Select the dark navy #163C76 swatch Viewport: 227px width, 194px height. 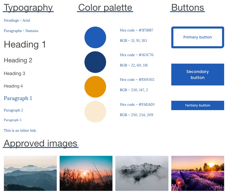click(95, 62)
